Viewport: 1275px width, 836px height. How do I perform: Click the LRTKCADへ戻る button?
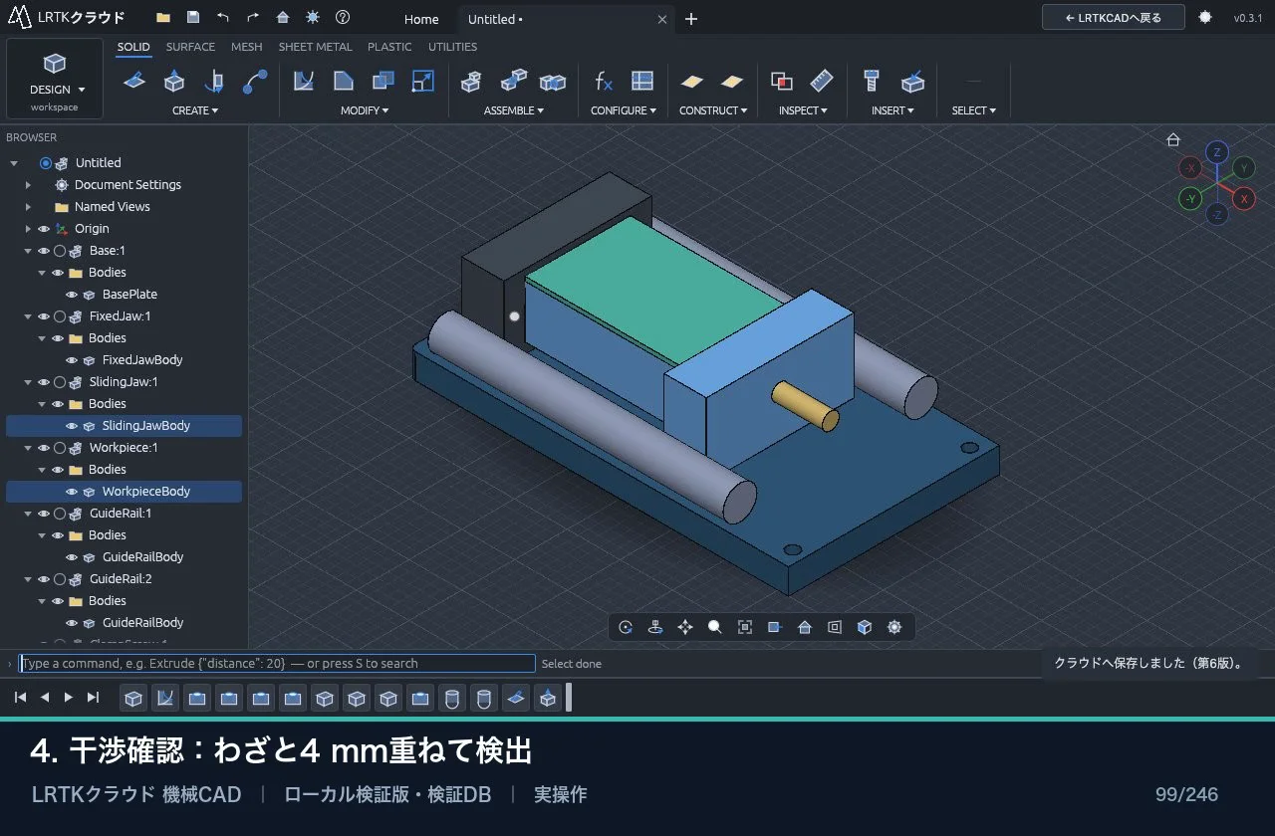(1114, 18)
